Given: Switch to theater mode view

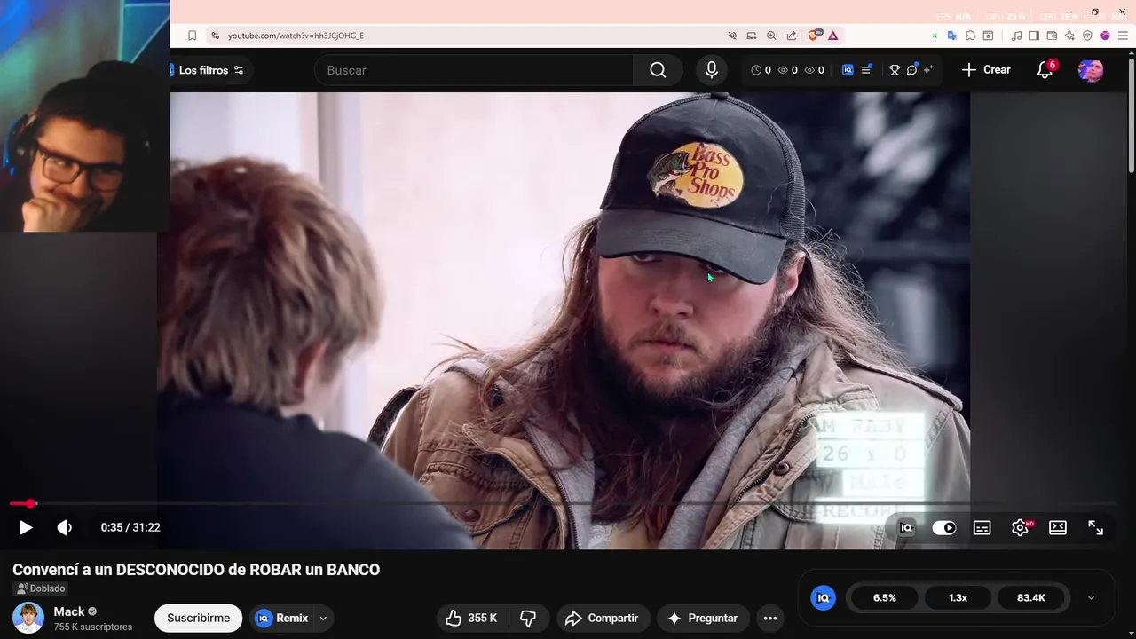Looking at the screenshot, I should [1058, 527].
